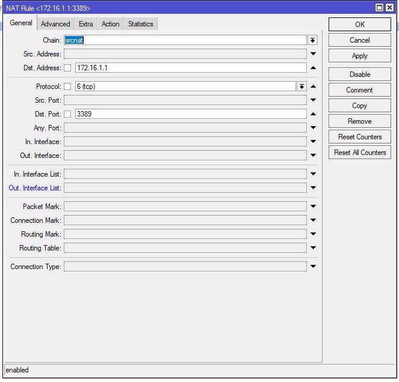
Task: Click the Dst. Port field 3389
Action: (x=191, y=114)
